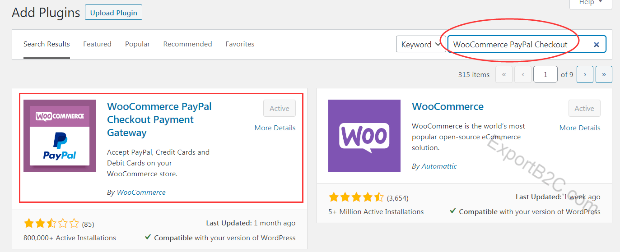Click the '800,000+ Active Installations' text
620x252 pixels.
70,238
